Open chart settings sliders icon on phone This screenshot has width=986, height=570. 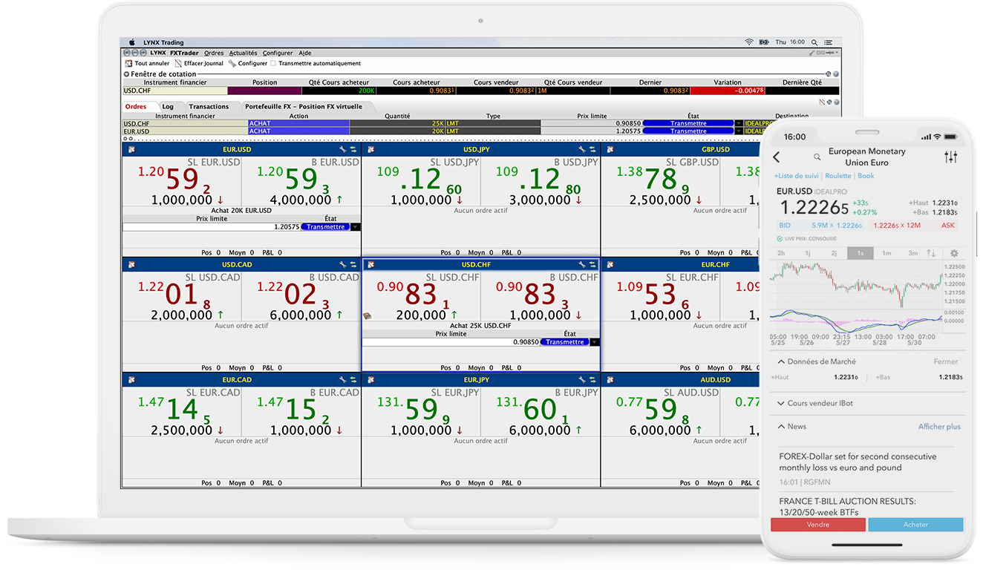[x=951, y=157]
